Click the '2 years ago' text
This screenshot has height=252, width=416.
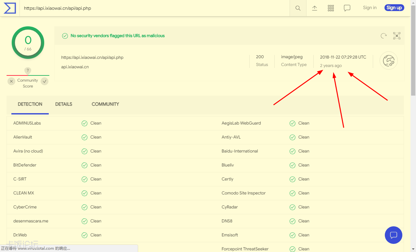tap(331, 66)
